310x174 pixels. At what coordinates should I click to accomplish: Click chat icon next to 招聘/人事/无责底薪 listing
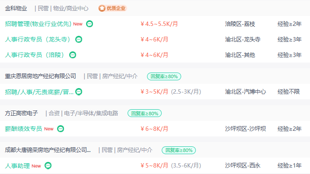[79, 92]
